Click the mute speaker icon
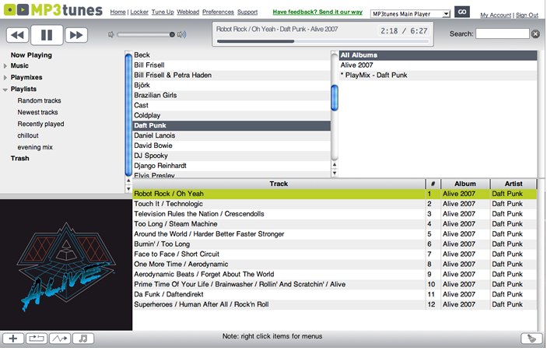Viewport: 547px width, 351px height. click(111, 34)
